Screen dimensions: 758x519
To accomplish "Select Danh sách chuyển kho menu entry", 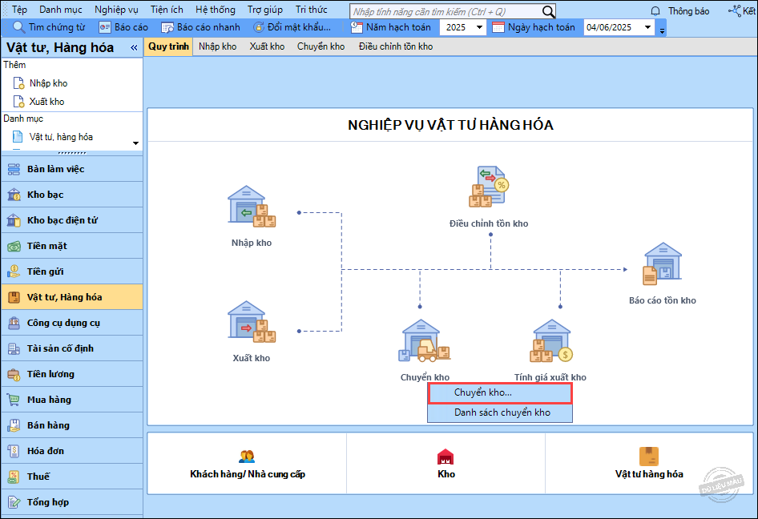I will coord(500,412).
